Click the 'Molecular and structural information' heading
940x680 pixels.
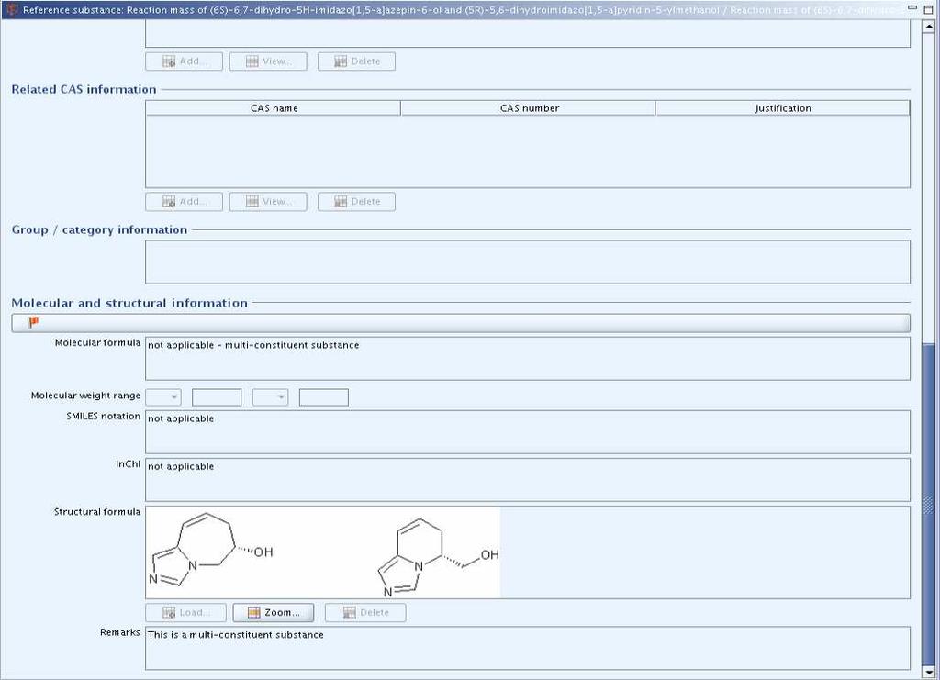[x=129, y=303]
